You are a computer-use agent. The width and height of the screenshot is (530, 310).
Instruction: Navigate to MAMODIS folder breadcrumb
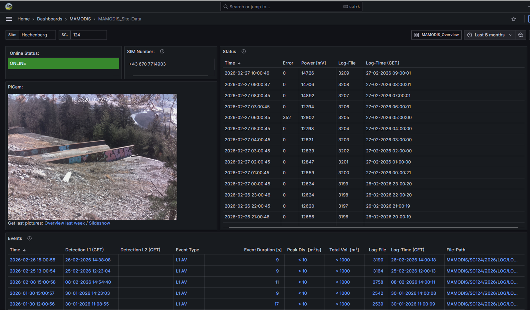click(80, 19)
